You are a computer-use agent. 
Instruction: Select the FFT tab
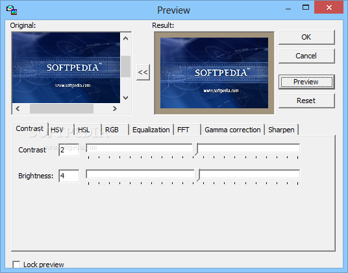click(188, 130)
